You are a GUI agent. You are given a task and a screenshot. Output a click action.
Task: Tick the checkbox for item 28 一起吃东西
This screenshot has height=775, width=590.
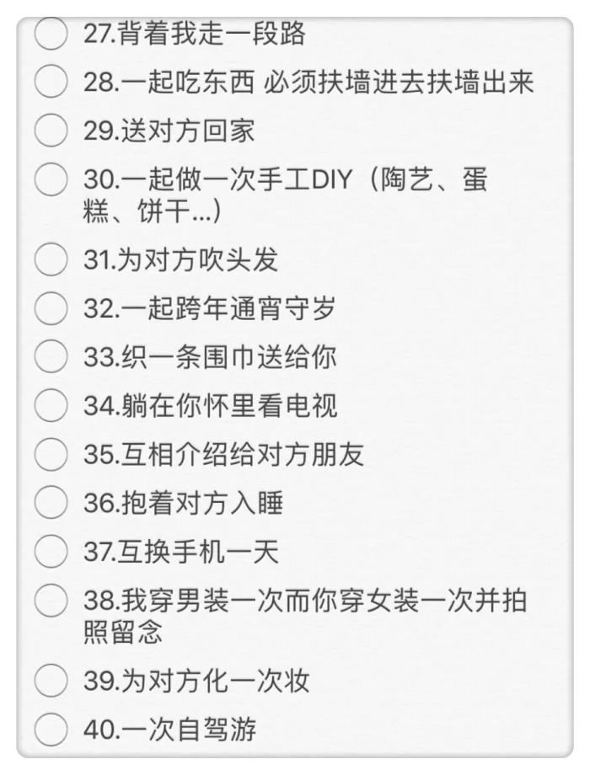coord(51,83)
